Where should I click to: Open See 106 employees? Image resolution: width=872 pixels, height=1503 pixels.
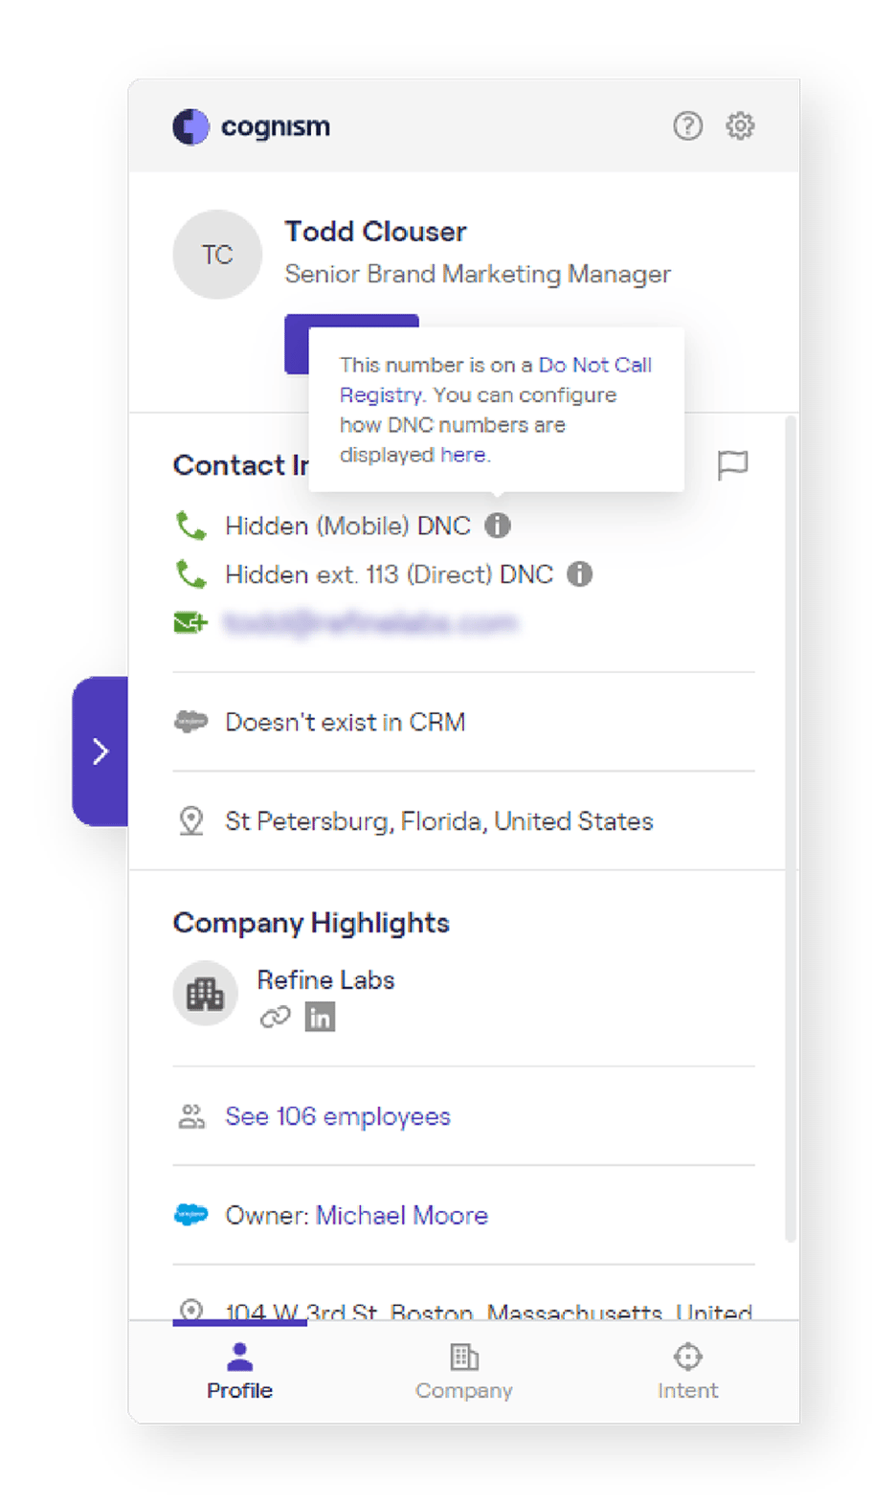337,1116
